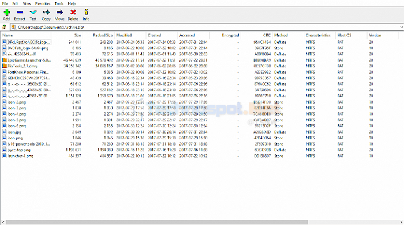Click file icon of icon.jpg
The image size is (404, 225).
pyautogui.click(x=5, y=132)
